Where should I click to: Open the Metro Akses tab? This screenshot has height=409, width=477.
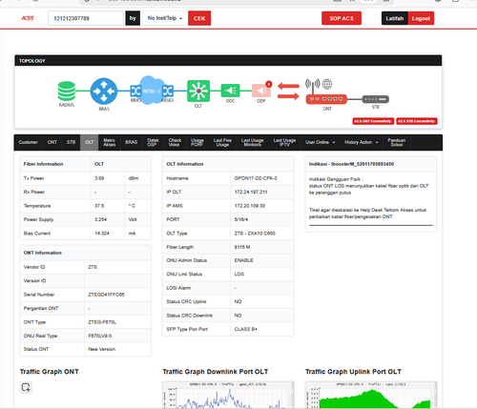[109, 142]
